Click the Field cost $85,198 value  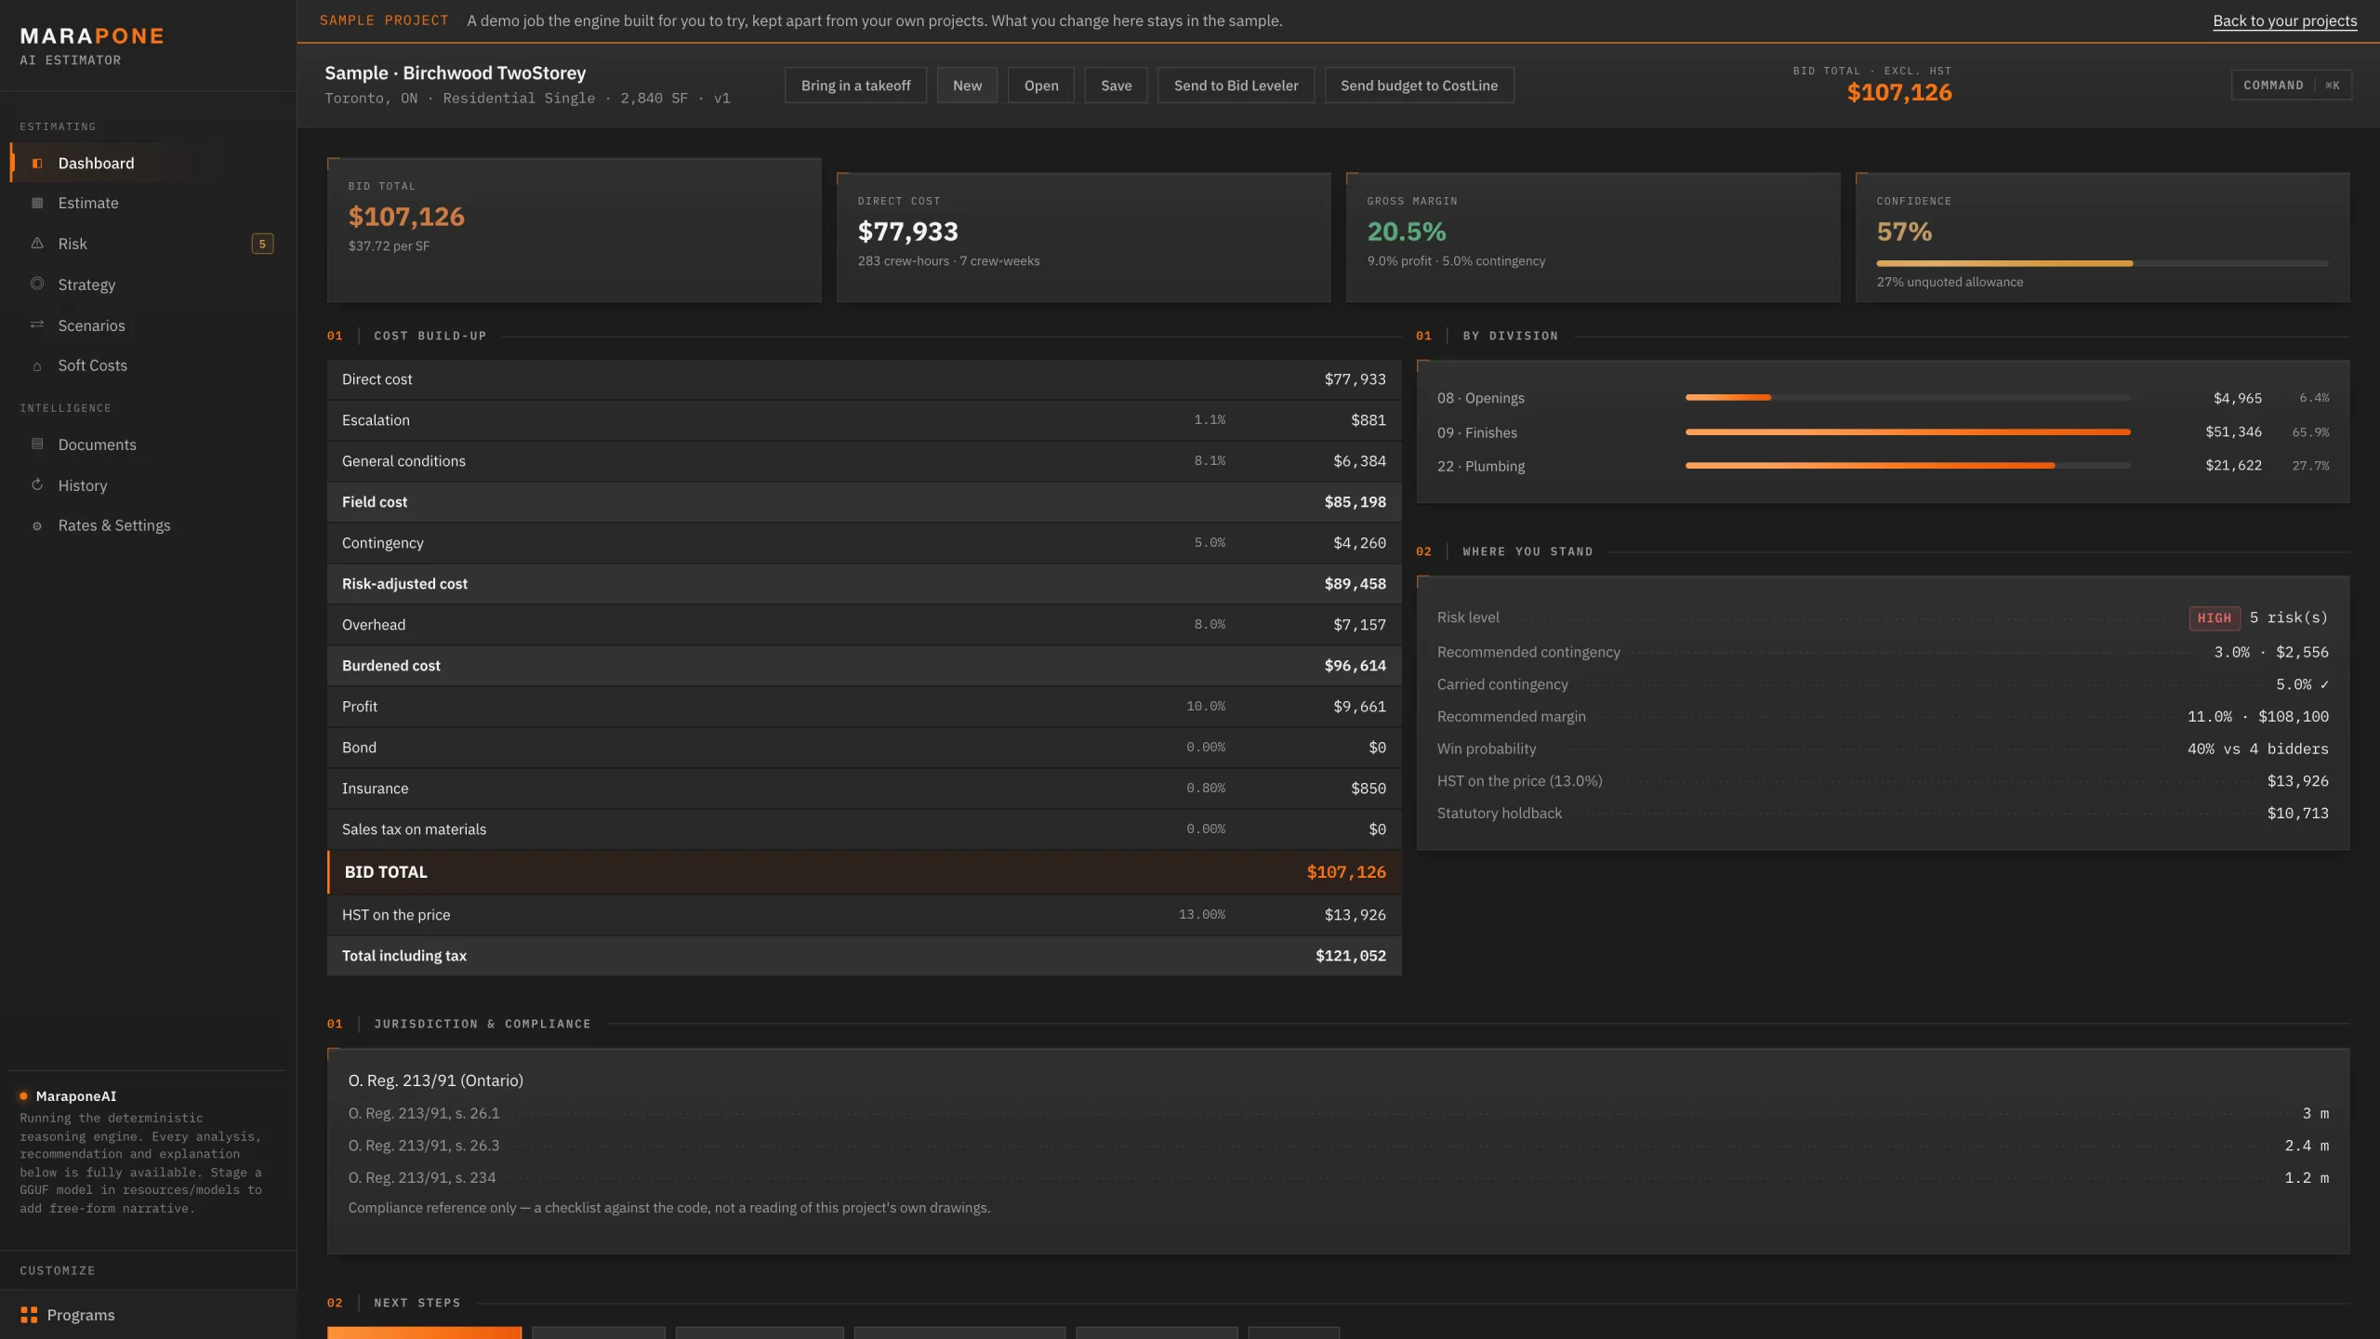click(x=1355, y=502)
